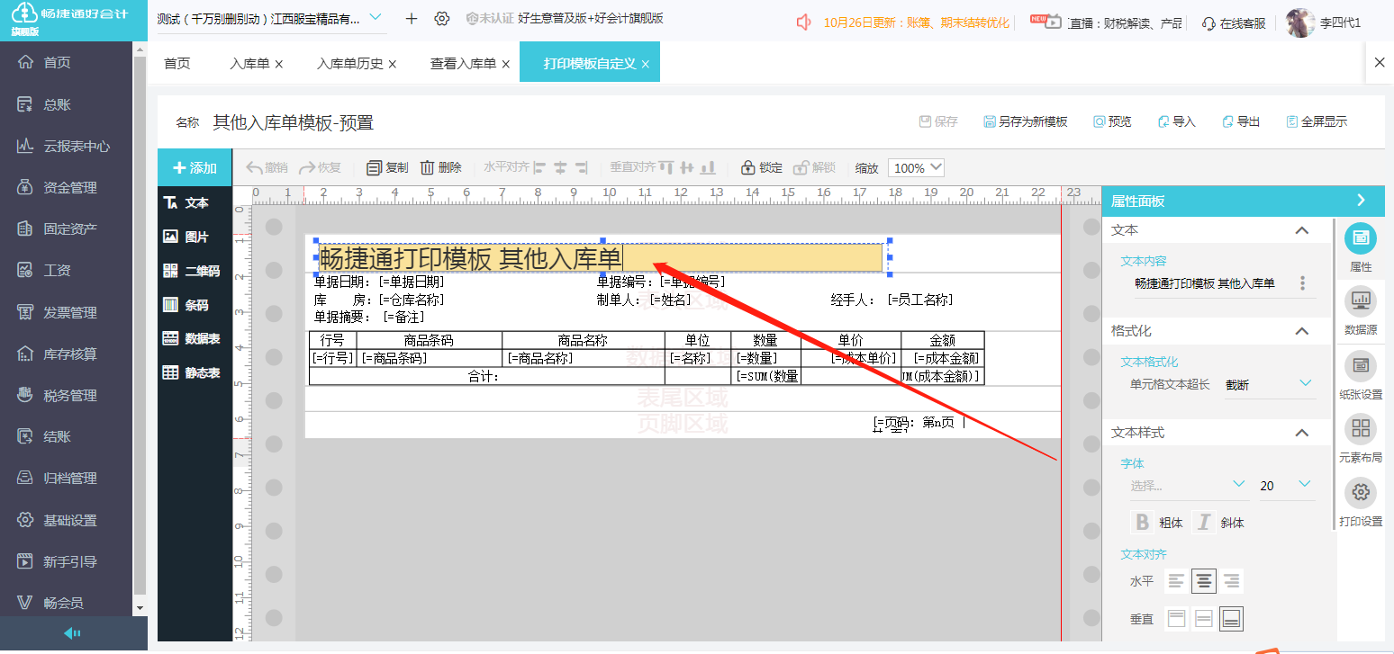Switch to the 查看入库单 tab
Viewport: 1394px width, 654px height.
[463, 64]
